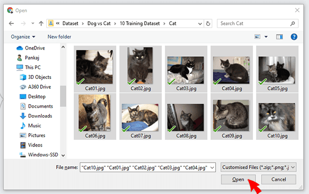This screenshot has width=309, height=194.
Task: Click the search magnifier icon
Action: coord(293,24)
